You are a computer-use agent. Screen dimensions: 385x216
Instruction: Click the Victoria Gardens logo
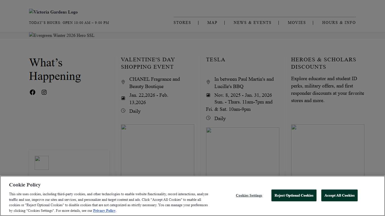pos(54,12)
